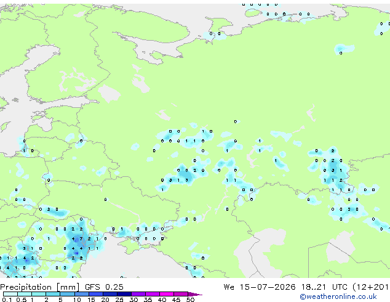Screen dimensions: 390x302
Task: Click the GFS 0.25 model label
Action: [104, 287]
